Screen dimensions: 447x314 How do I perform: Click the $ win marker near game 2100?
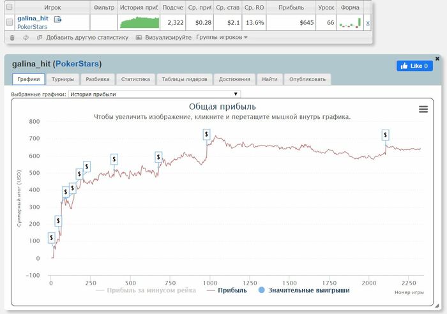[x=385, y=135]
